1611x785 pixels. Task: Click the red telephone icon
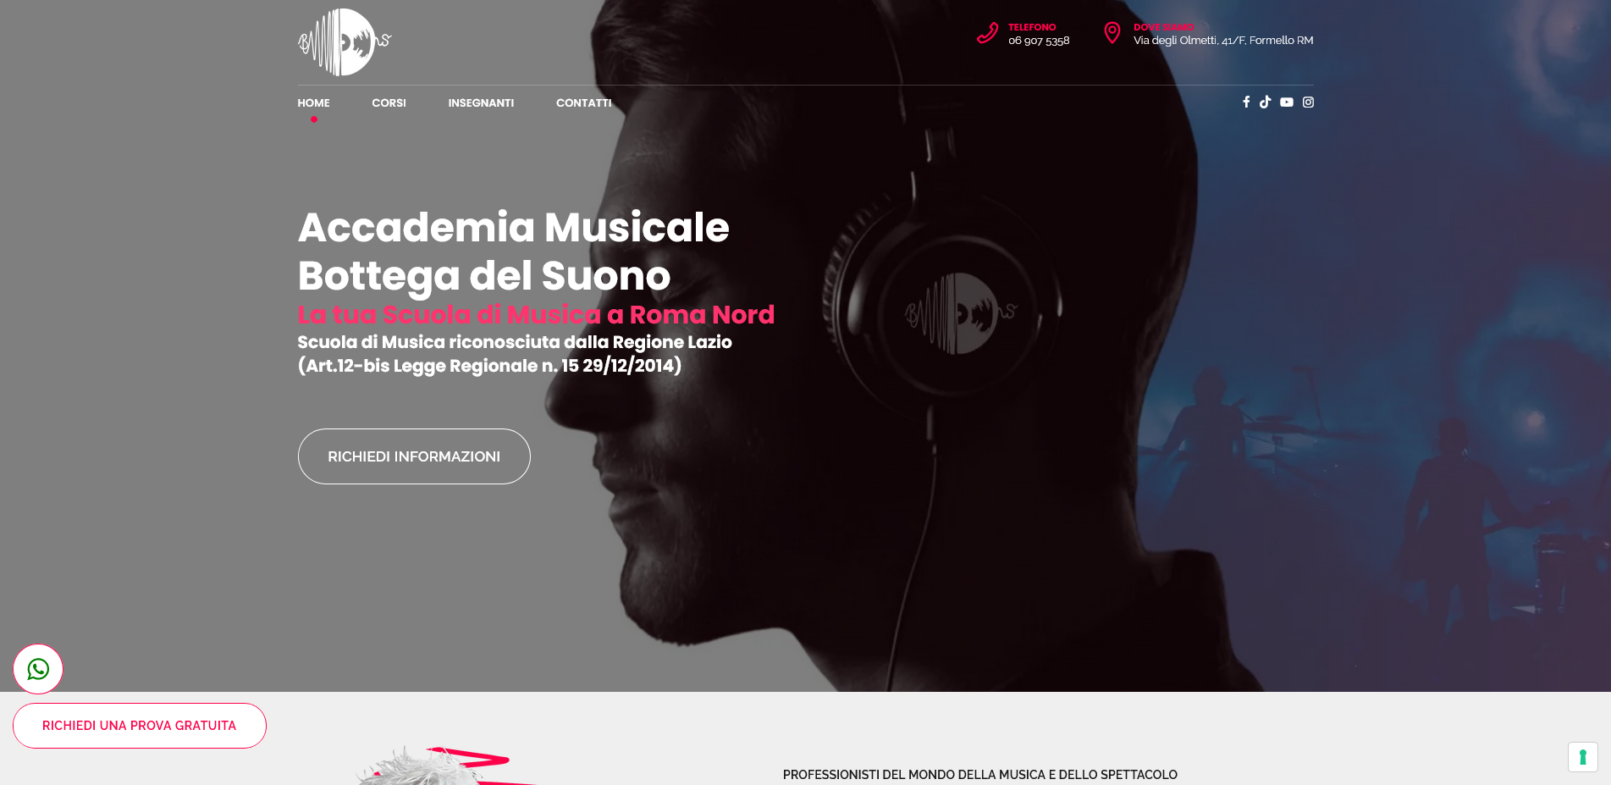click(987, 33)
